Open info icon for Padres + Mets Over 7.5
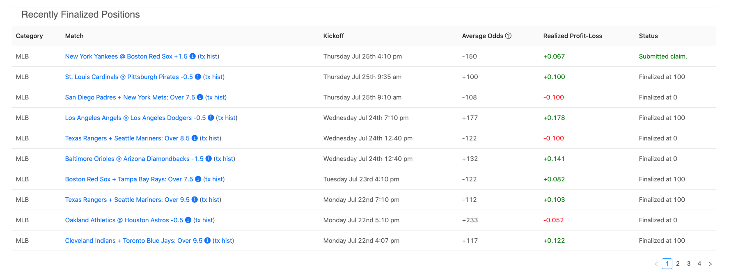The height and width of the screenshot is (278, 729). pos(200,97)
